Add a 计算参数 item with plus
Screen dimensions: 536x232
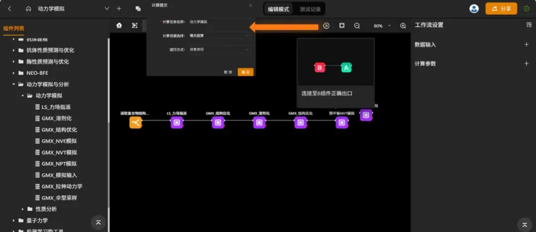(x=527, y=63)
